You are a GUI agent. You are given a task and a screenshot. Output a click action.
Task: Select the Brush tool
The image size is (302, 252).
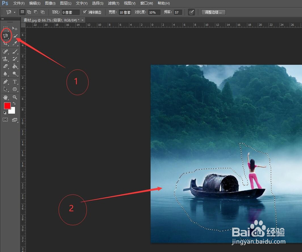click(x=14, y=51)
